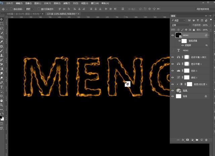Select the Brush tool

pos(1,51)
